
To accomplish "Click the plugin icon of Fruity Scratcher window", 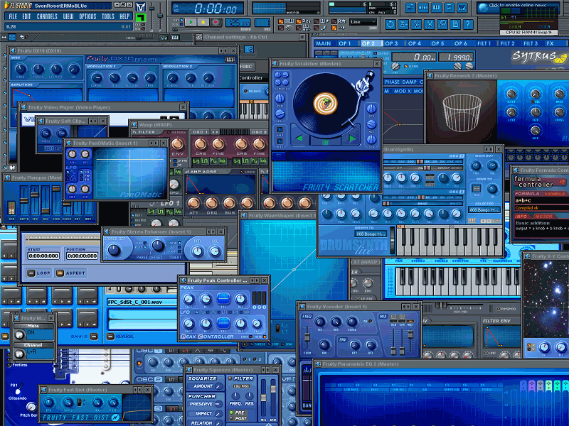I will coord(275,64).
